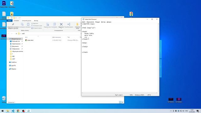Open quick access toolbar dropdown in Explorer title bar
Image resolution: width=201 pixels, height=113 pixels.
coord(16,18)
